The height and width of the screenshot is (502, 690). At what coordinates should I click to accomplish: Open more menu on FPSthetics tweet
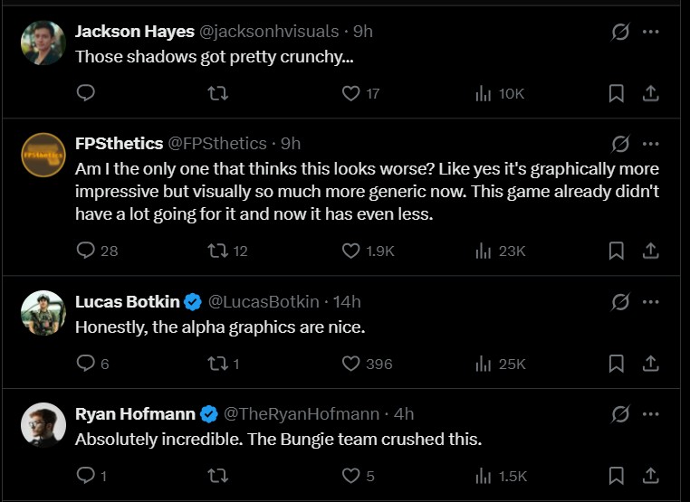click(650, 144)
